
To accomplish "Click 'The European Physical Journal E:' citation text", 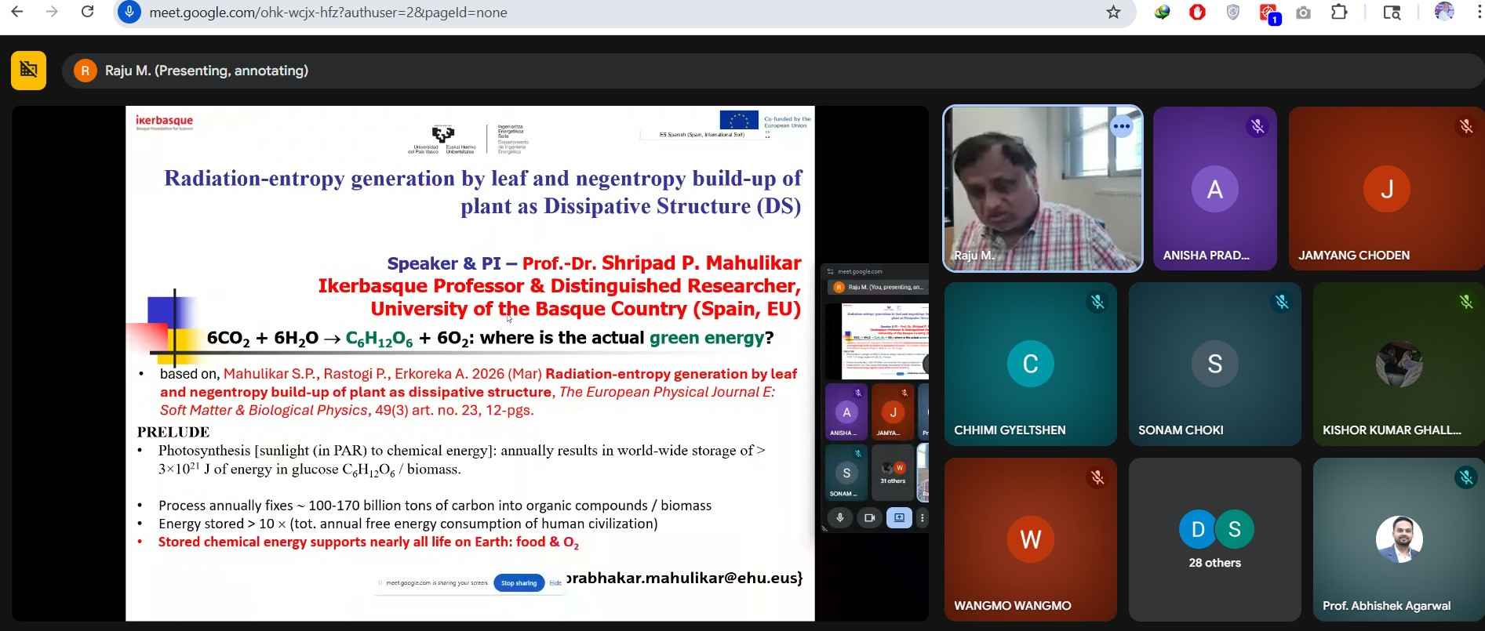I will coord(667,392).
